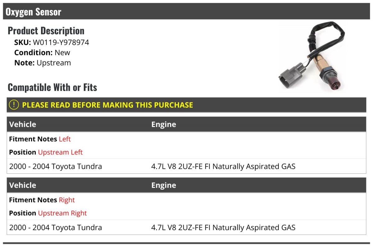Image resolution: width=373 pixels, height=247 pixels.
Task: Select the Oxygen Sensor header bar
Action: [x=186, y=11]
